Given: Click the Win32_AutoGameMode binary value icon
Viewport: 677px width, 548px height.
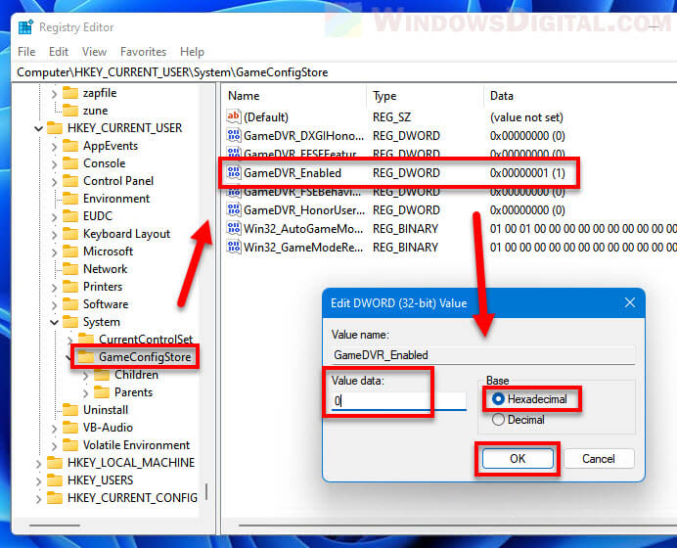Looking at the screenshot, I should [x=234, y=229].
